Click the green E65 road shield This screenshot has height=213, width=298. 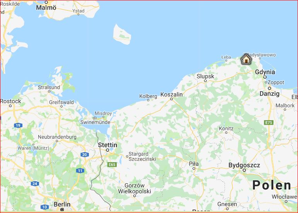pos(112,164)
